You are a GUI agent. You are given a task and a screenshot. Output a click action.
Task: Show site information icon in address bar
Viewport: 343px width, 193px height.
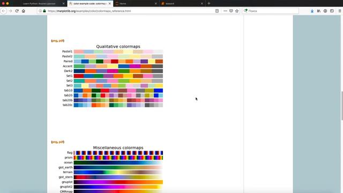[41, 11]
